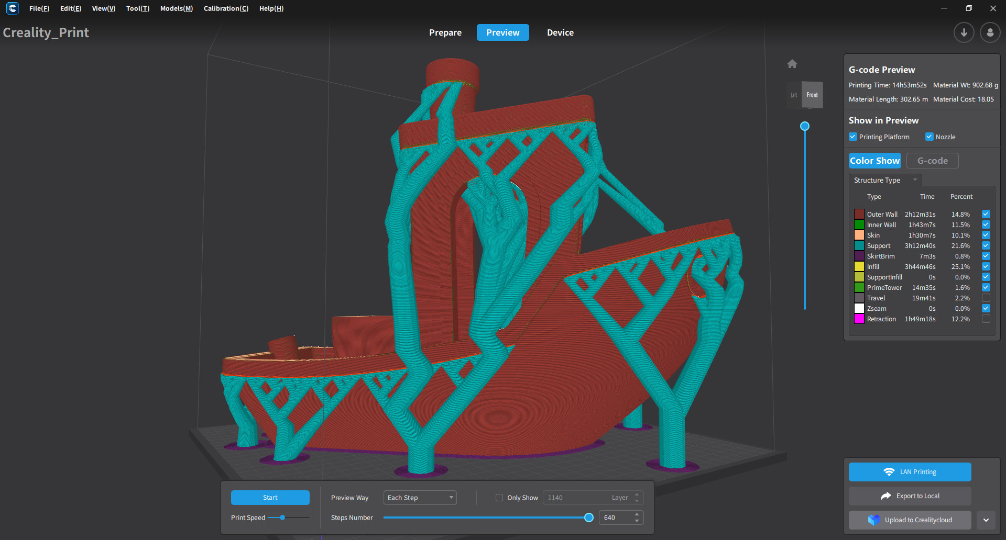Uncheck SkirtBrim visibility checkbox

(x=986, y=256)
